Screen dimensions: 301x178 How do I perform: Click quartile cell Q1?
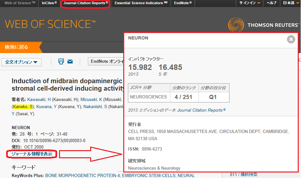pos(214,97)
